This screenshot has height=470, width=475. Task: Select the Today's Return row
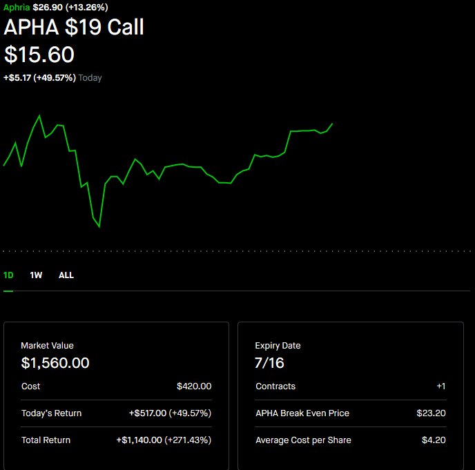pyautogui.click(x=116, y=413)
